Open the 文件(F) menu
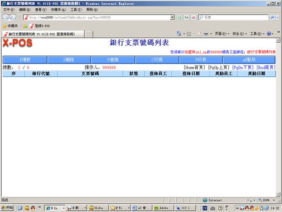Screen dimensions: 282x212 (9, 9)
